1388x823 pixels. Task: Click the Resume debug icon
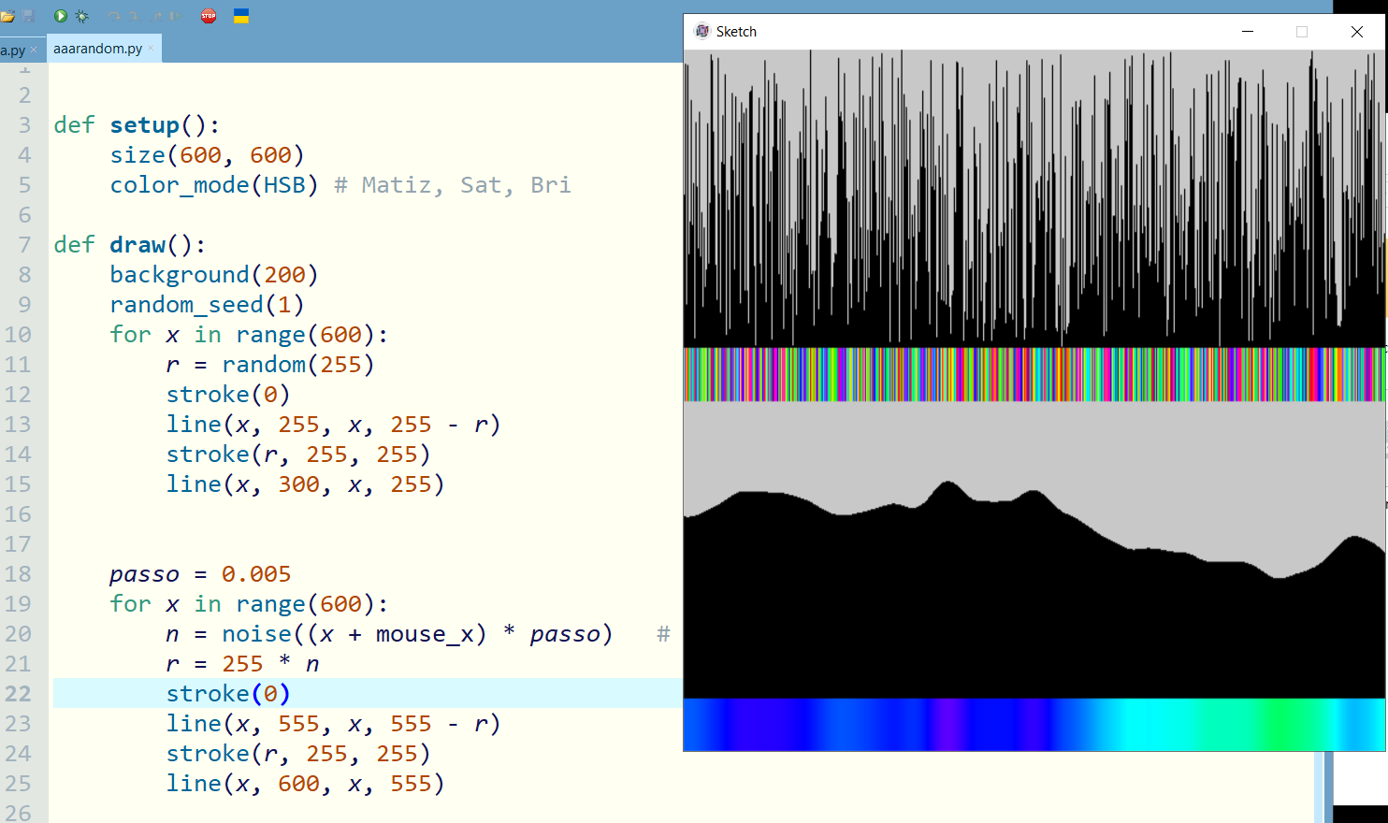point(176,16)
